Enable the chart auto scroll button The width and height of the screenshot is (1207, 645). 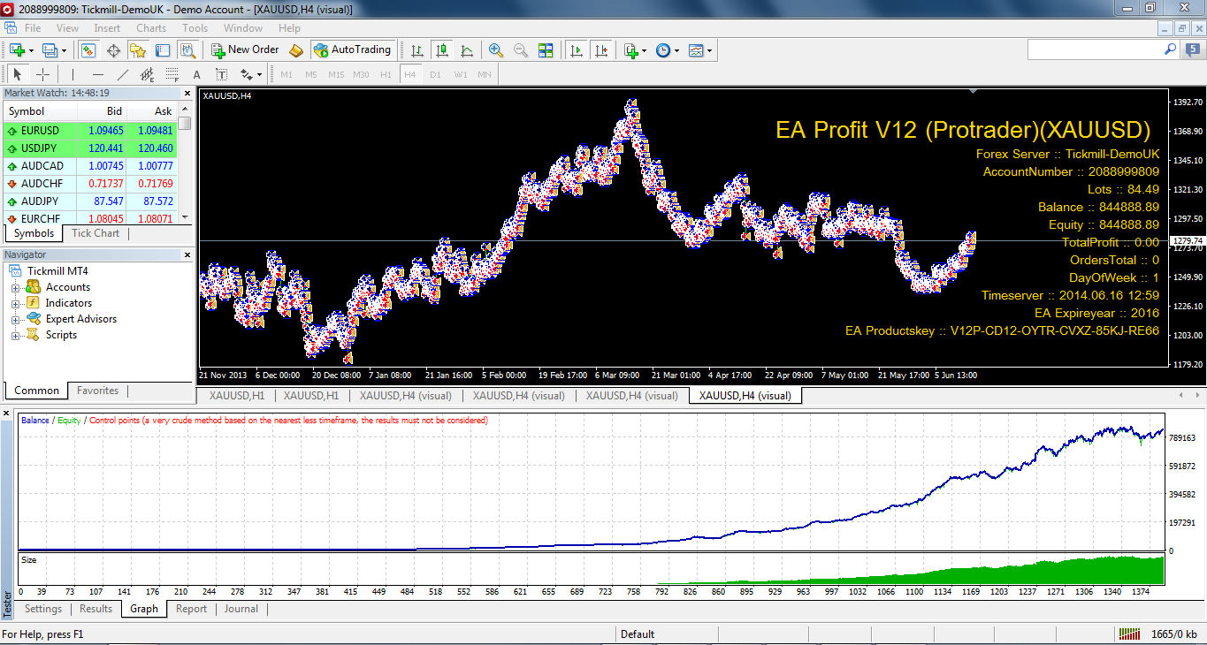click(577, 50)
